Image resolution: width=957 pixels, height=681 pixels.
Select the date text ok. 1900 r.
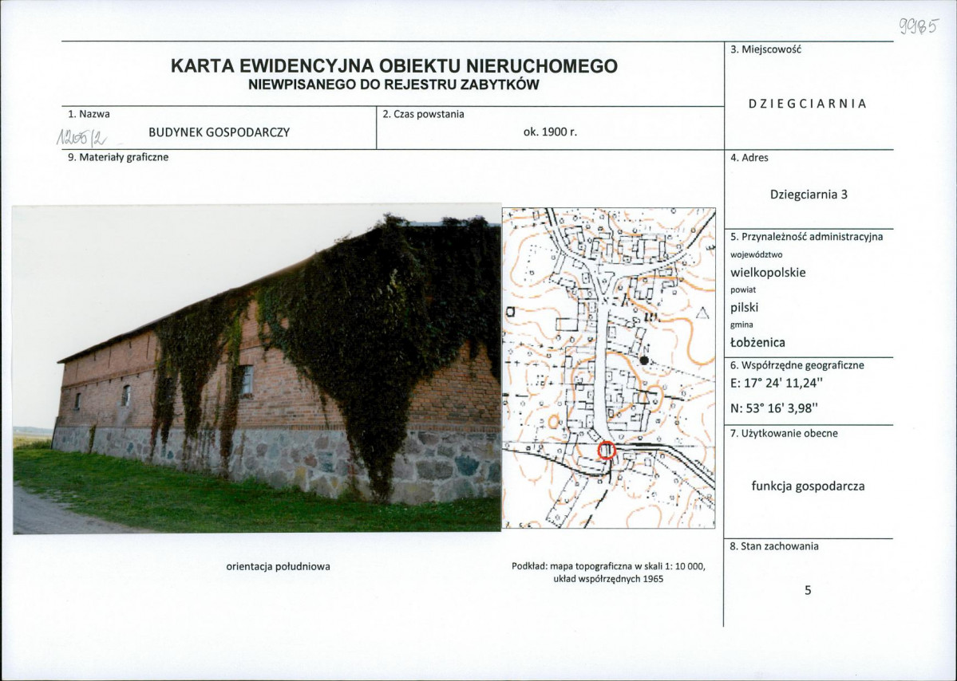pos(550,132)
